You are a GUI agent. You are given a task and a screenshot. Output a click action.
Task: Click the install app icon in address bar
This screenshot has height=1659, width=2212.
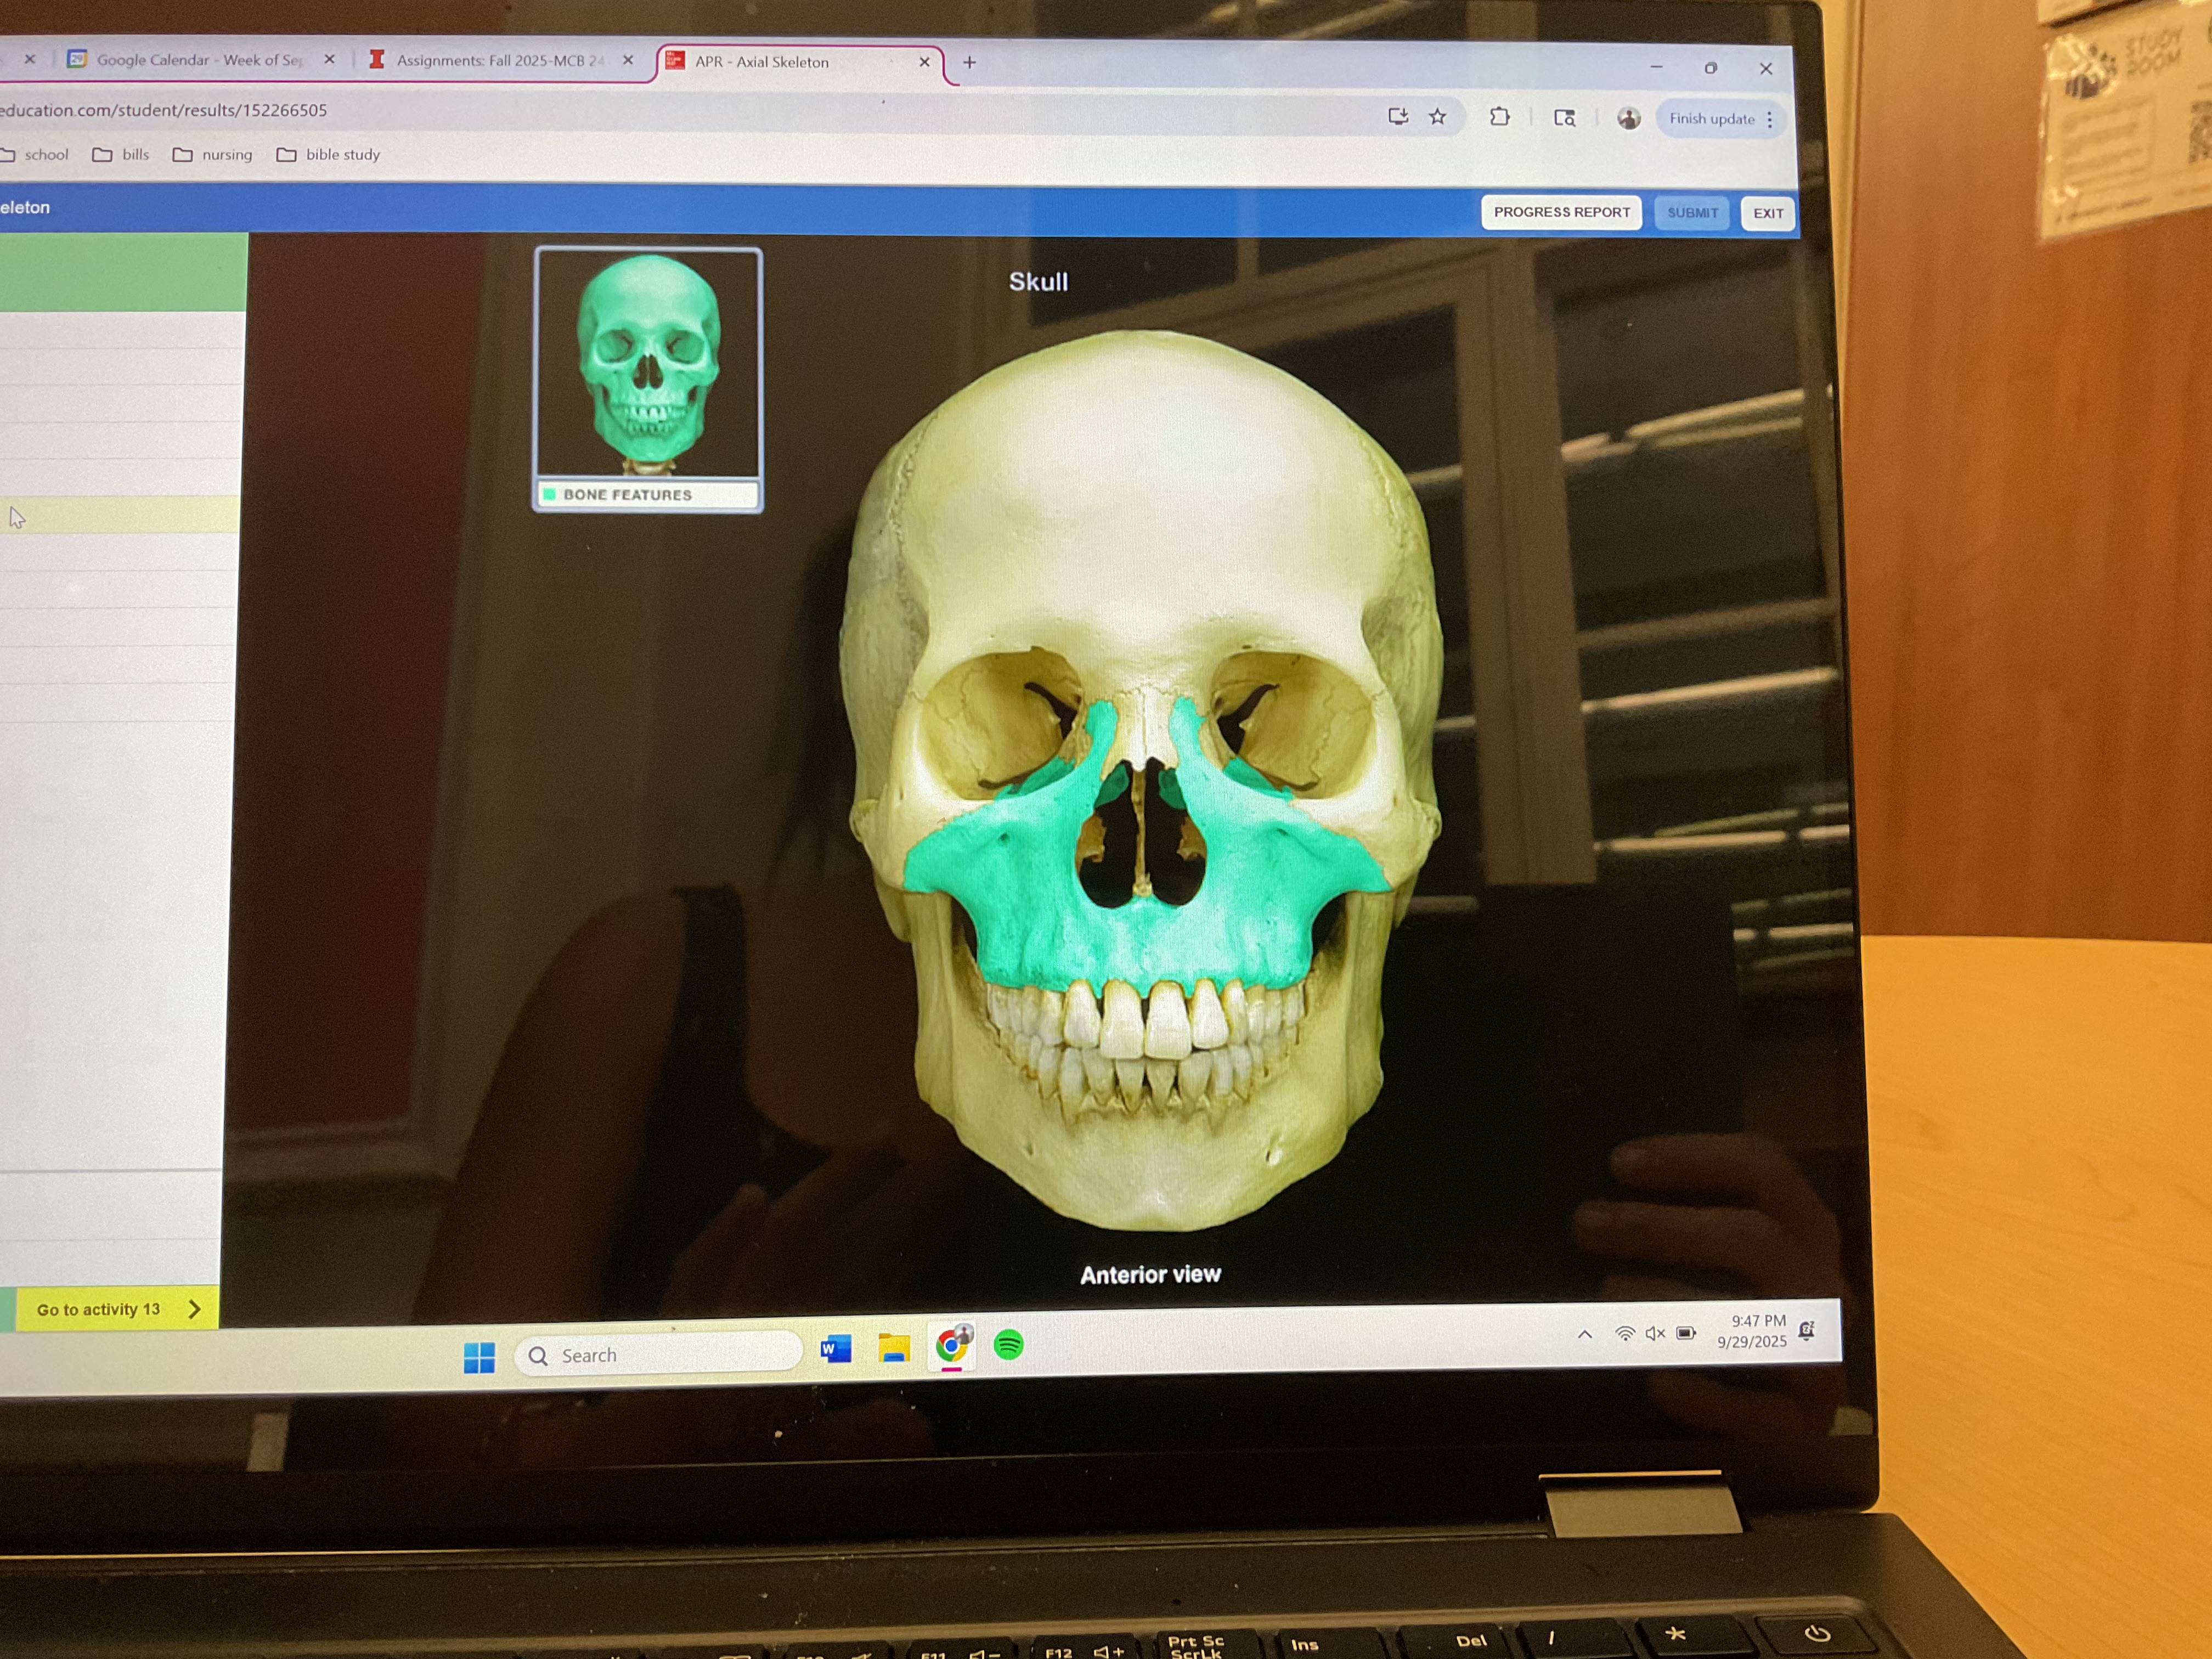click(1398, 117)
